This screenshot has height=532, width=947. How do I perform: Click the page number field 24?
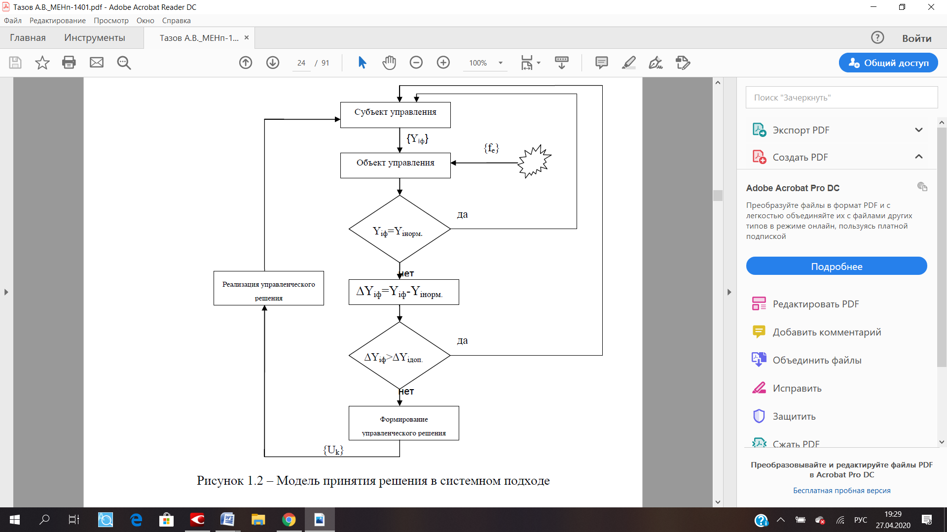pyautogui.click(x=301, y=63)
